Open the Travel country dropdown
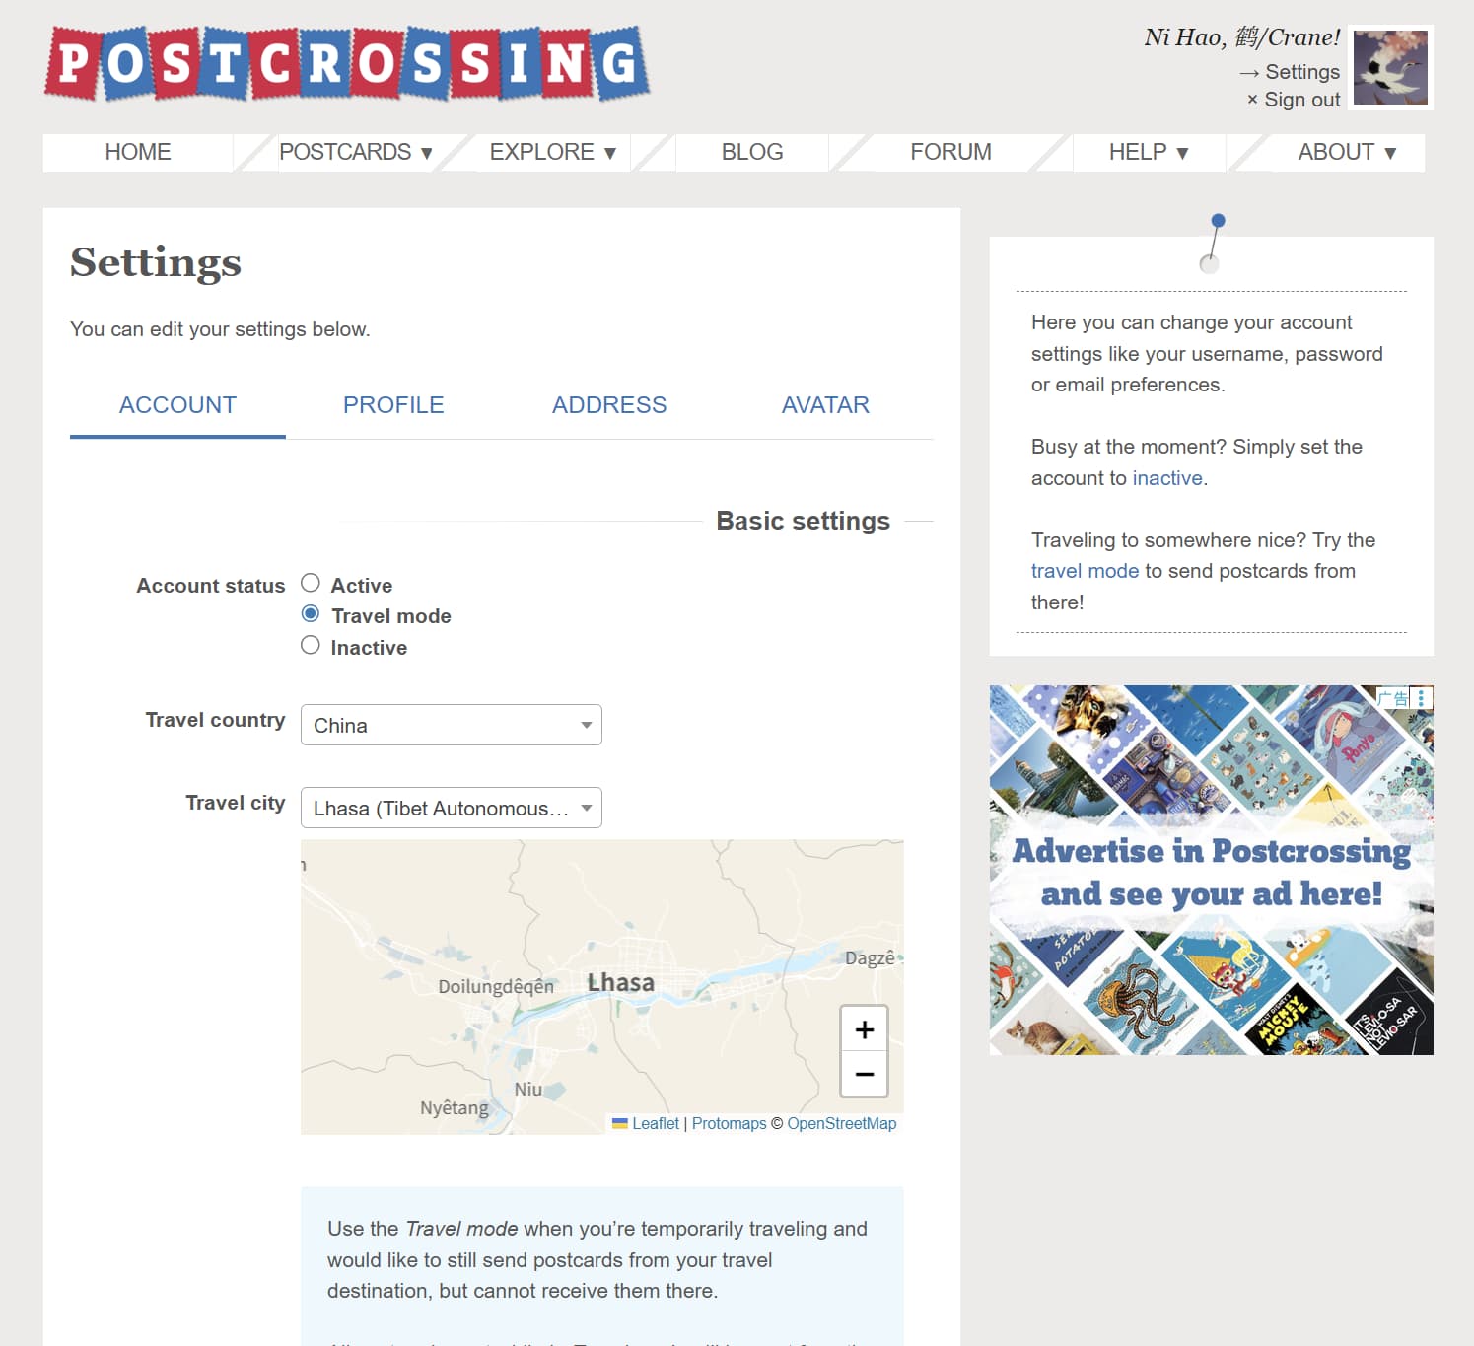This screenshot has height=1346, width=1474. click(x=451, y=725)
